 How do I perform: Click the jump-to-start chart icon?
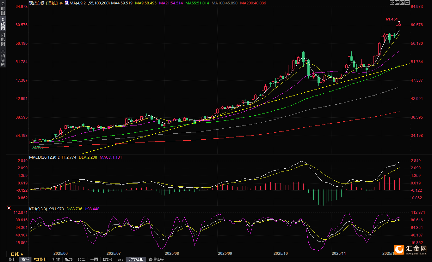tap(397, 3)
